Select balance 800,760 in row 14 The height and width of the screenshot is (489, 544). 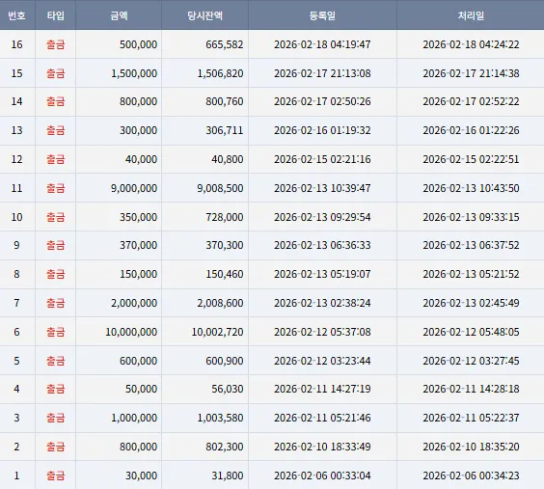click(225, 101)
